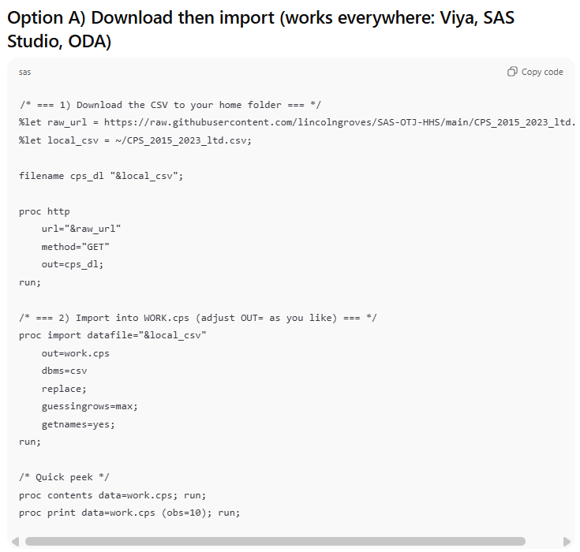
Task: Click the 'getnames=yes;' line
Action: [78, 424]
